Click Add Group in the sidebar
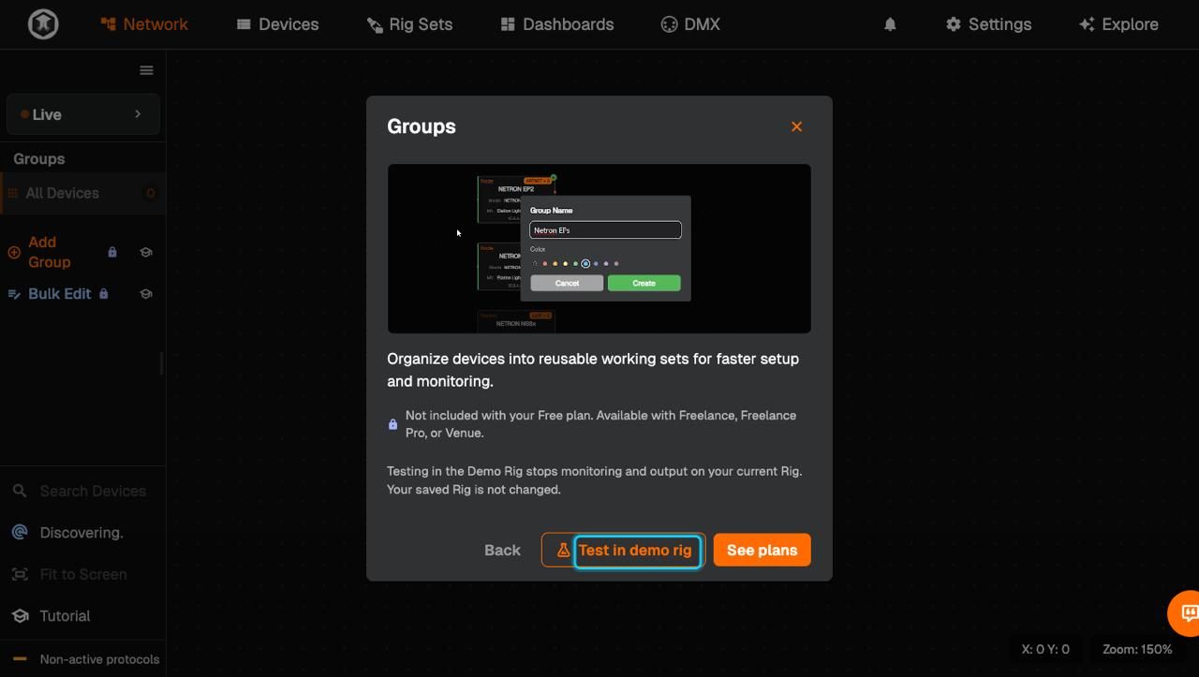Viewport: 1199px width, 677px height. click(49, 252)
